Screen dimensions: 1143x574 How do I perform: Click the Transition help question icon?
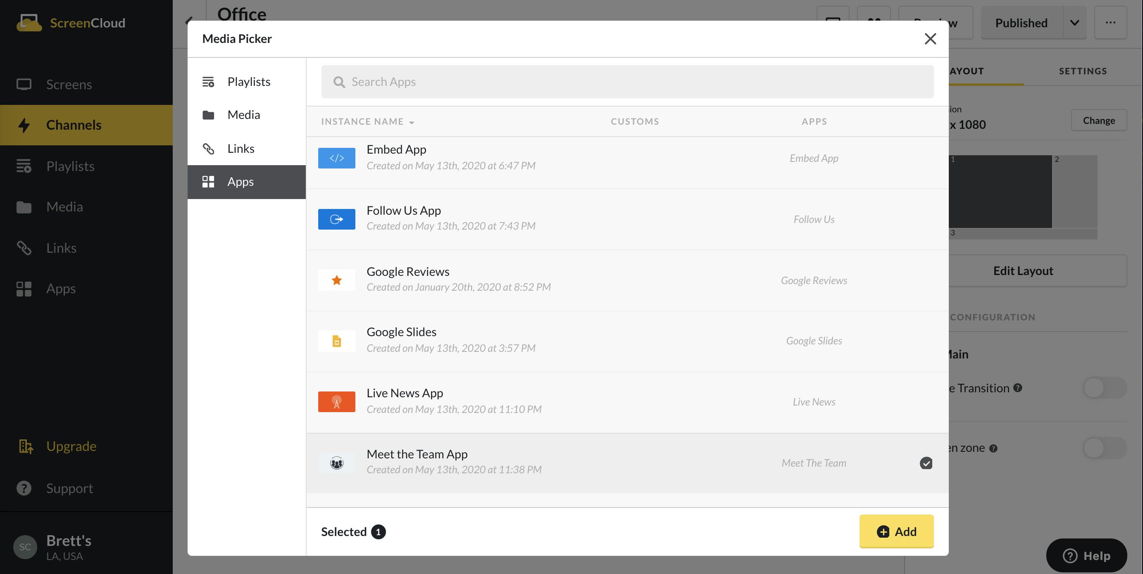(1018, 388)
